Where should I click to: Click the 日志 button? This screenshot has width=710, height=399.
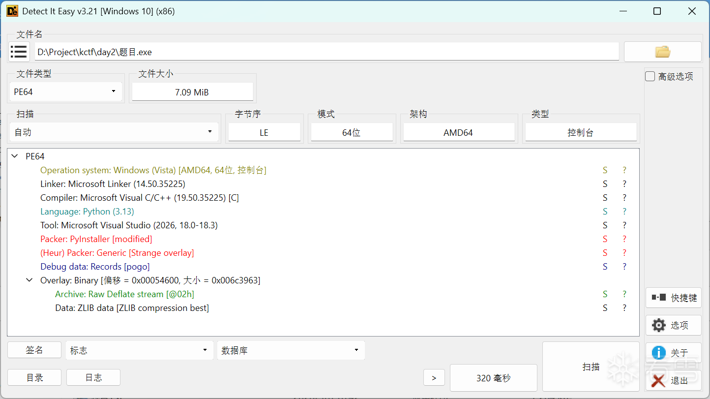[x=93, y=377]
